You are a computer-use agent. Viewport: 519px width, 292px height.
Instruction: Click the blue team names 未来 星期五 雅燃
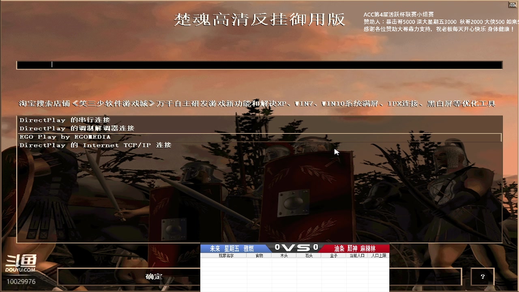232,249
